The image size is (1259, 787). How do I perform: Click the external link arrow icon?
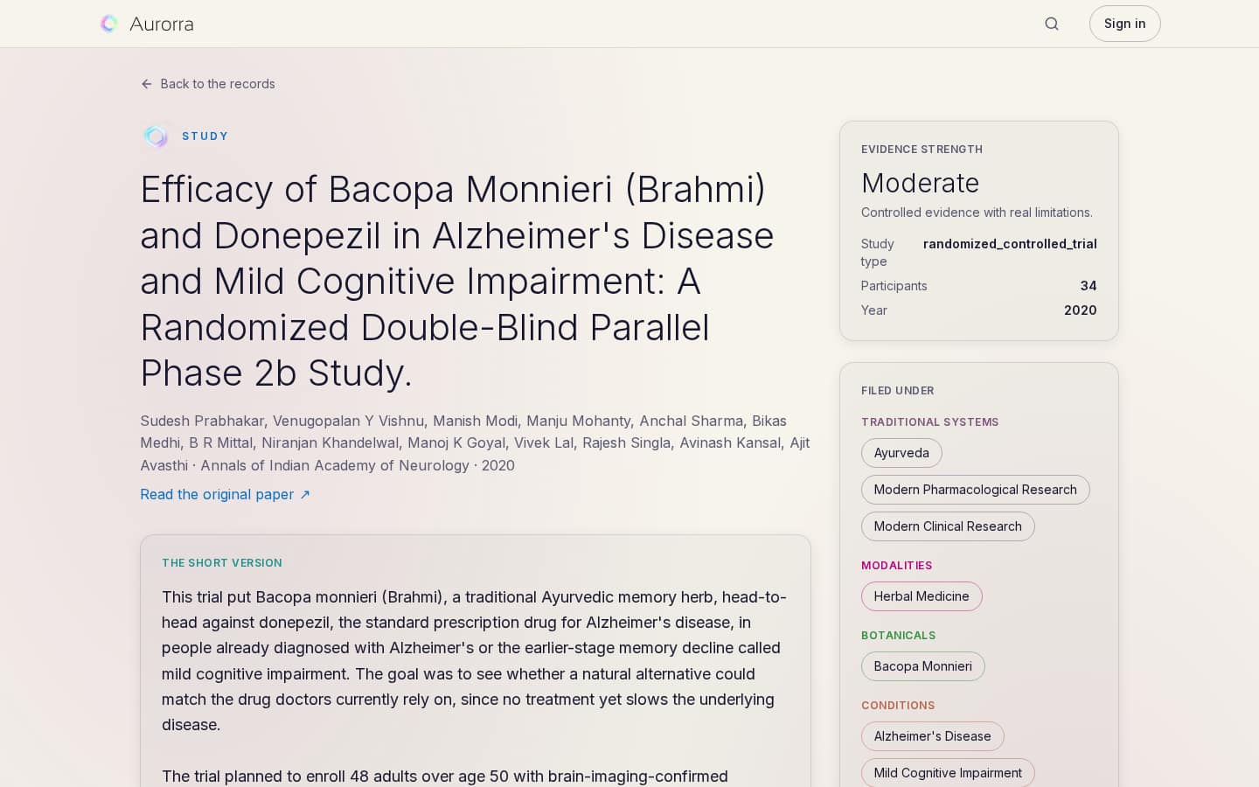pos(305,495)
